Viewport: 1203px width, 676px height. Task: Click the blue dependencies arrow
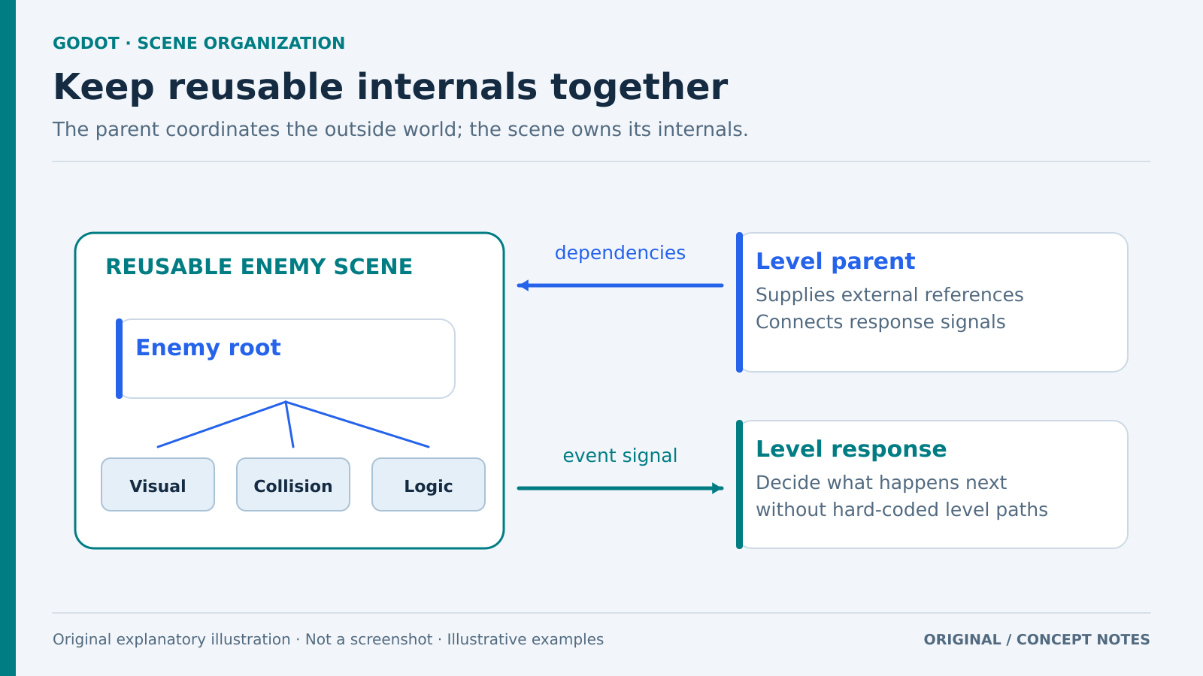click(x=620, y=285)
